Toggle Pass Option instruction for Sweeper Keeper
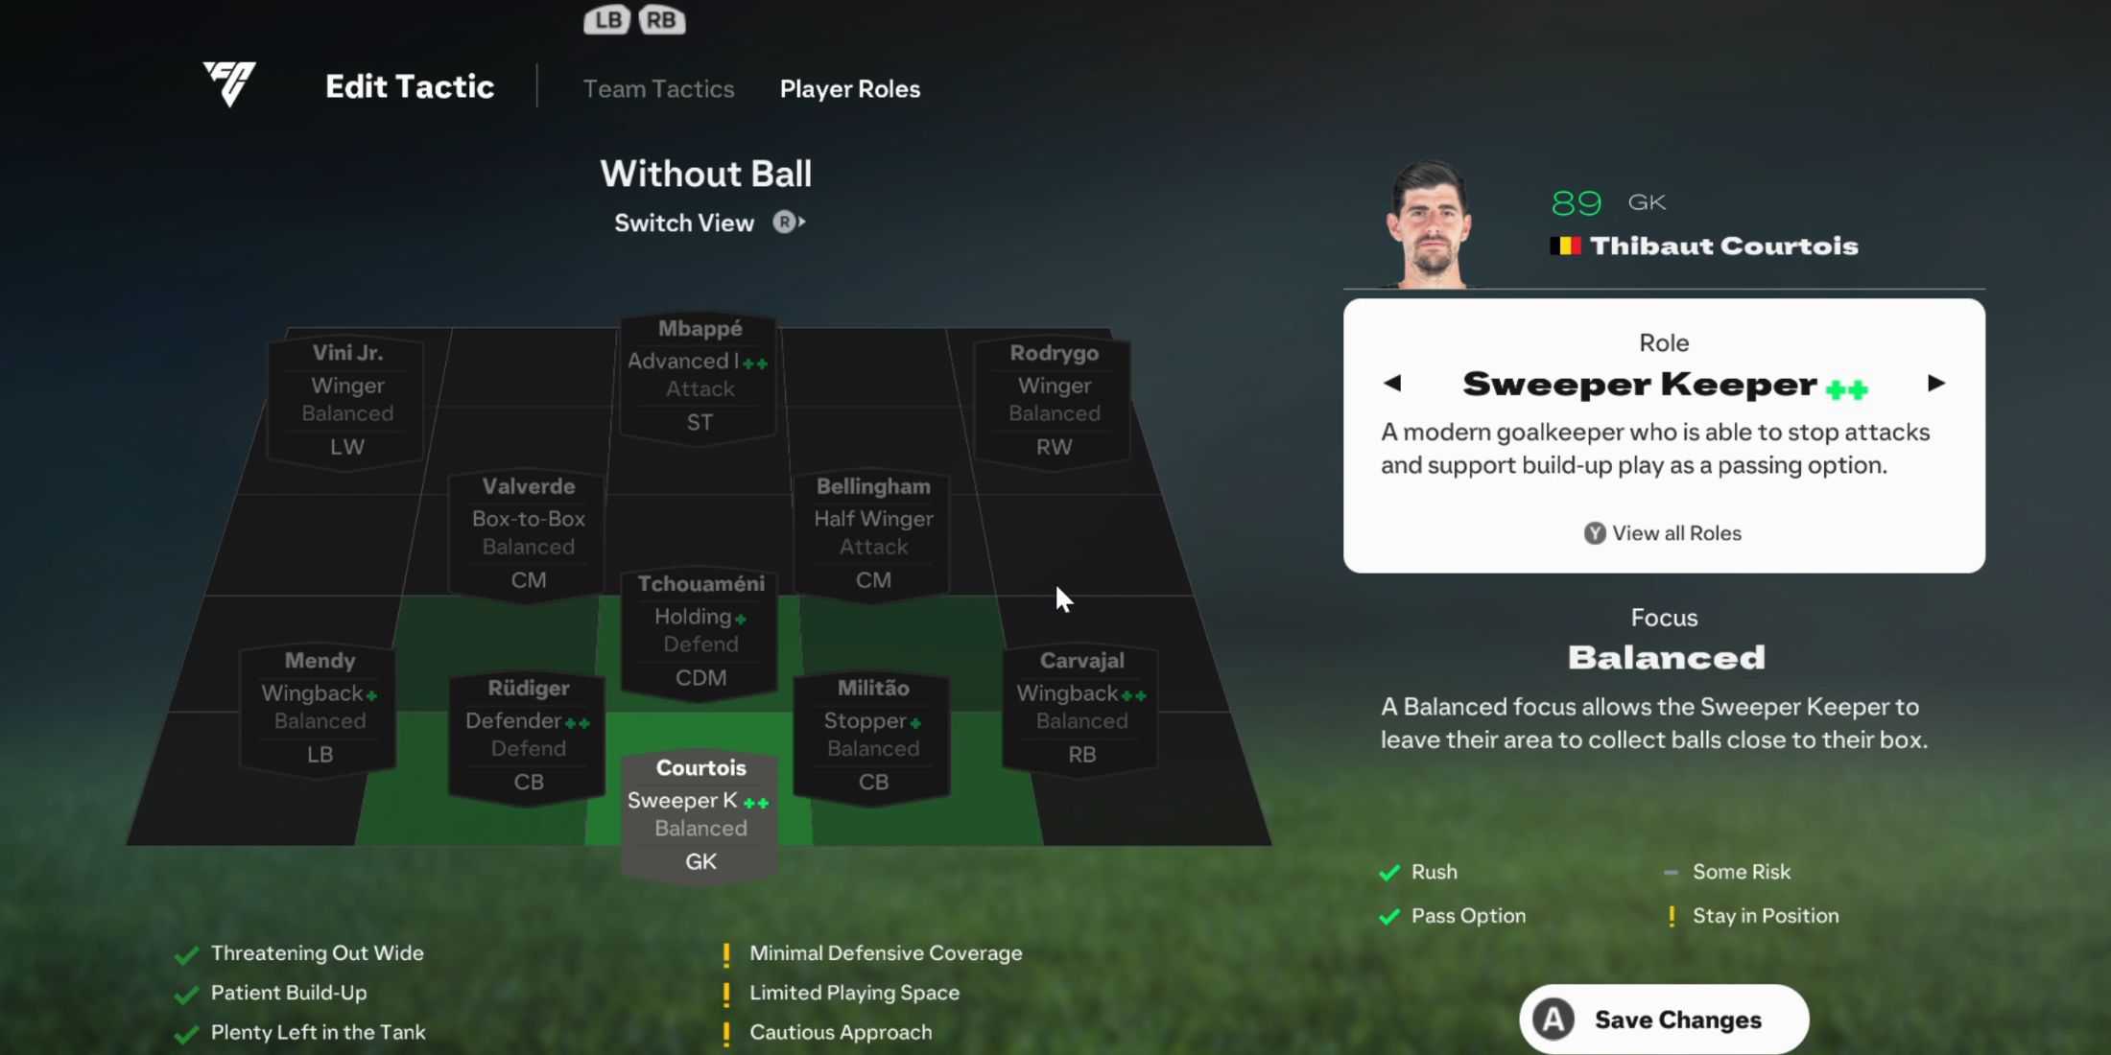The width and height of the screenshot is (2111, 1055). tap(1466, 915)
